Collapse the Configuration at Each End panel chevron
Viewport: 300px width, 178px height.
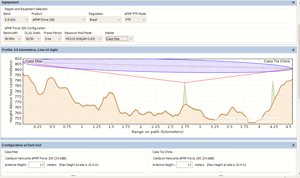tap(293, 145)
